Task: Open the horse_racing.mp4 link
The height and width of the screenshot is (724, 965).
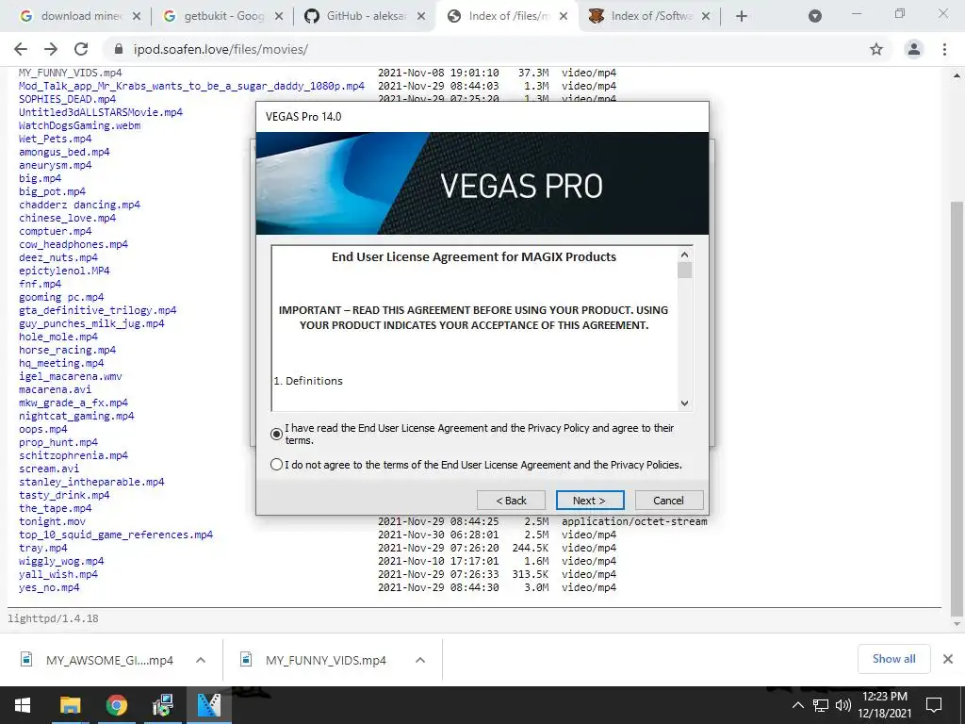Action: tap(67, 351)
